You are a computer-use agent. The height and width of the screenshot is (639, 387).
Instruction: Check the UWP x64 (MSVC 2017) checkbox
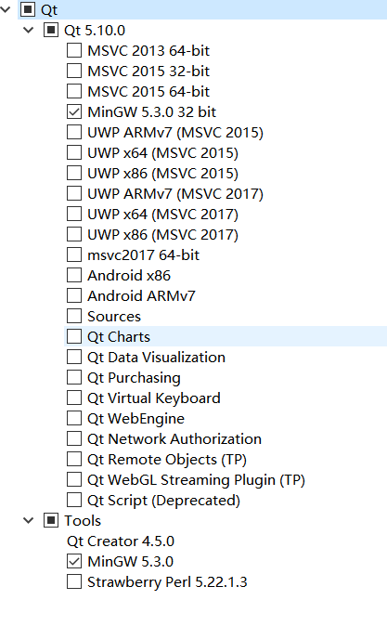[73, 214]
